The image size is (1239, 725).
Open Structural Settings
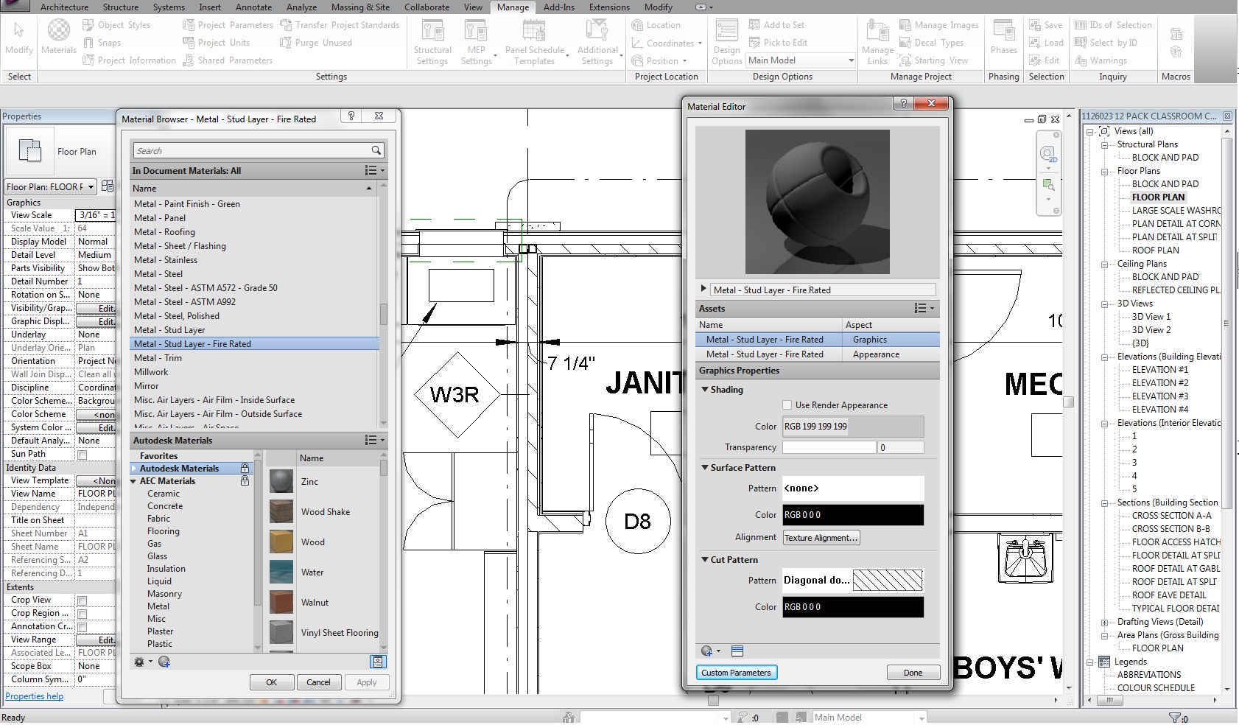tap(432, 43)
